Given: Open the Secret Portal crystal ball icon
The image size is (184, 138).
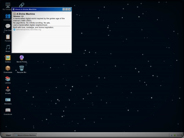Looking at the screenshot, I should [22, 59].
